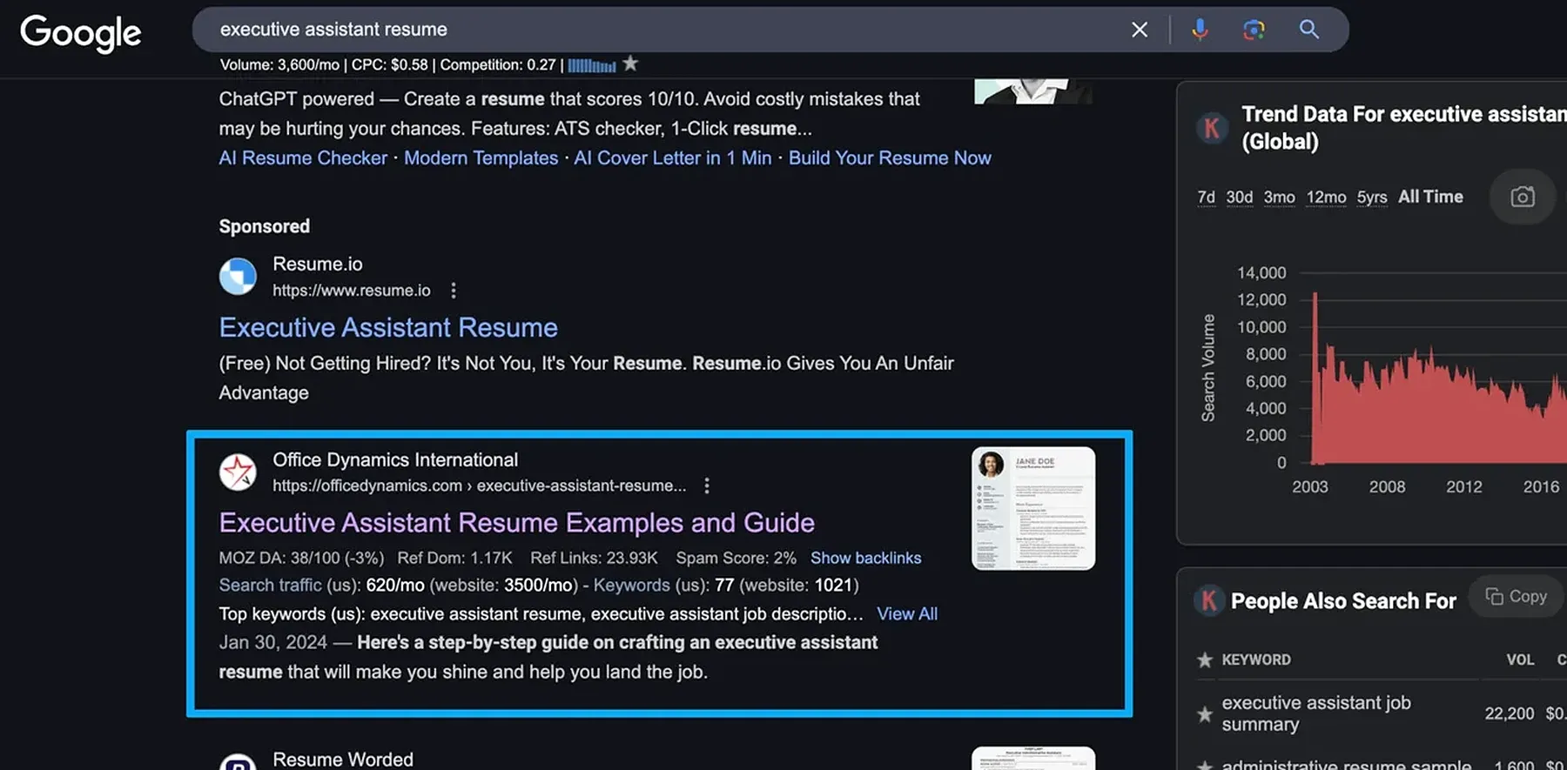Switch the trend chart to 12mo

pyautogui.click(x=1326, y=198)
